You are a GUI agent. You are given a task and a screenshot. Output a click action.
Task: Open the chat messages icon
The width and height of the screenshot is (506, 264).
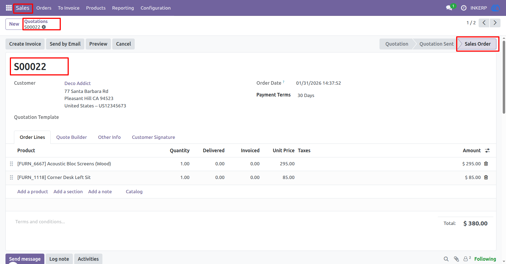(449, 8)
